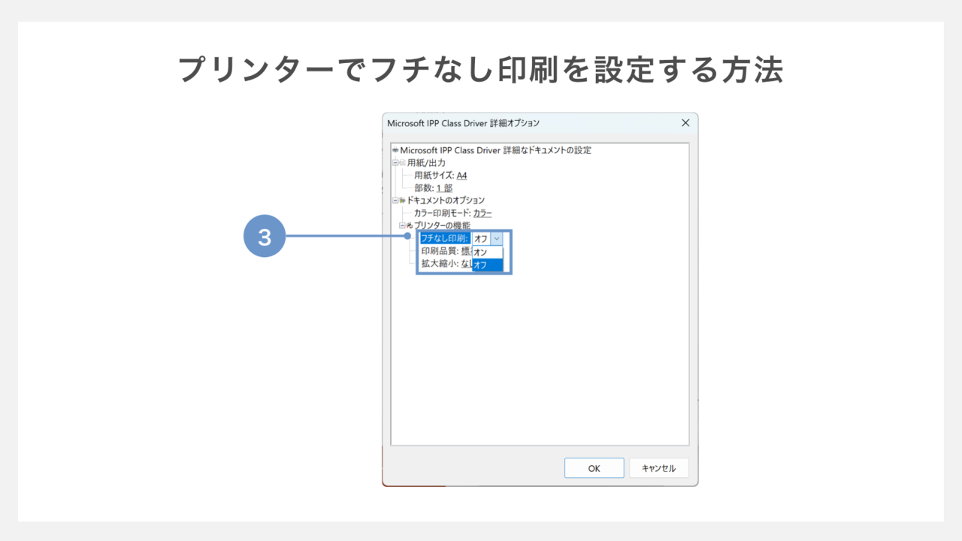The width and height of the screenshot is (962, 541).
Task: Select the プリンターの機能 node label
Action: (443, 225)
